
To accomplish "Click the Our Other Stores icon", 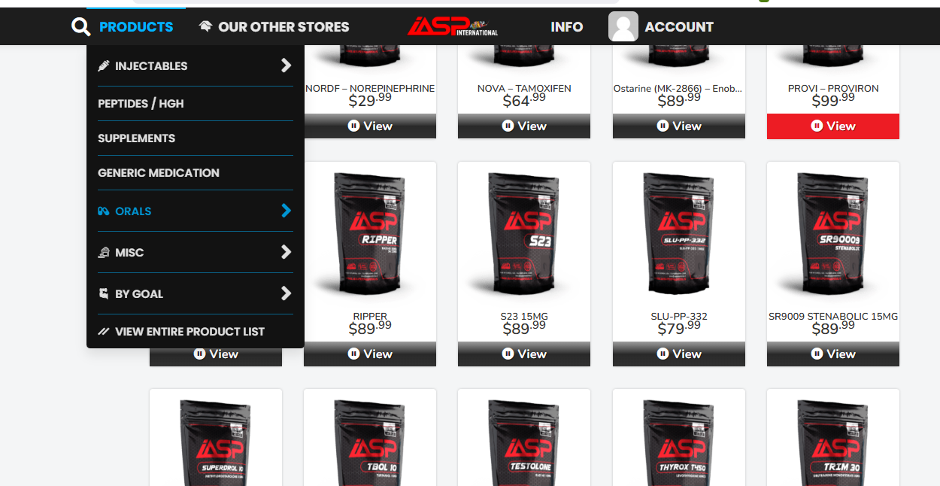I will pyautogui.click(x=205, y=27).
